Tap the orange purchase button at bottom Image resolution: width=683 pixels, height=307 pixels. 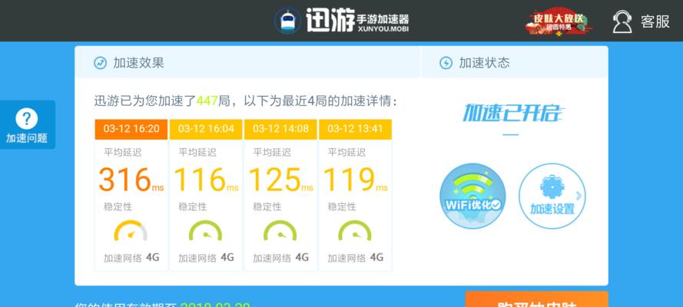point(536,299)
